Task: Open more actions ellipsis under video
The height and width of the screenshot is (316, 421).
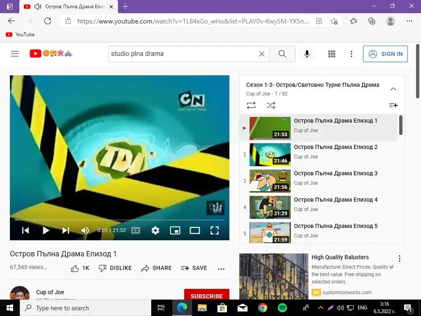Action: coord(221,268)
